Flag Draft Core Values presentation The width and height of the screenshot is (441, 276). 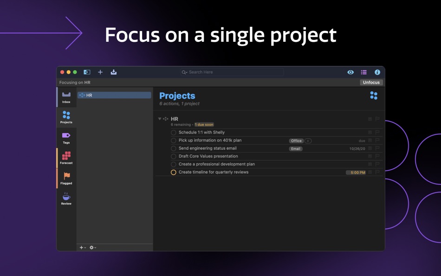(x=377, y=156)
